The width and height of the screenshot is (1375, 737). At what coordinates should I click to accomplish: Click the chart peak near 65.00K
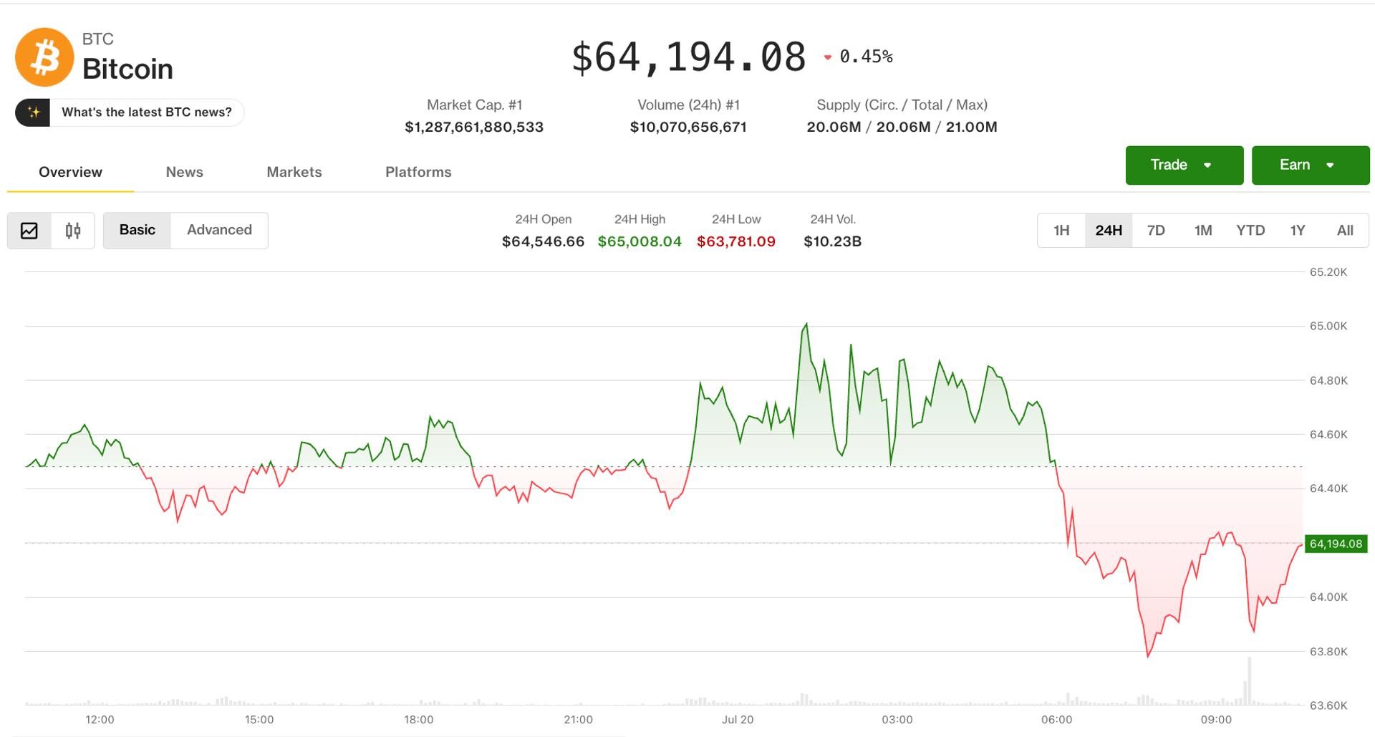[x=806, y=324]
